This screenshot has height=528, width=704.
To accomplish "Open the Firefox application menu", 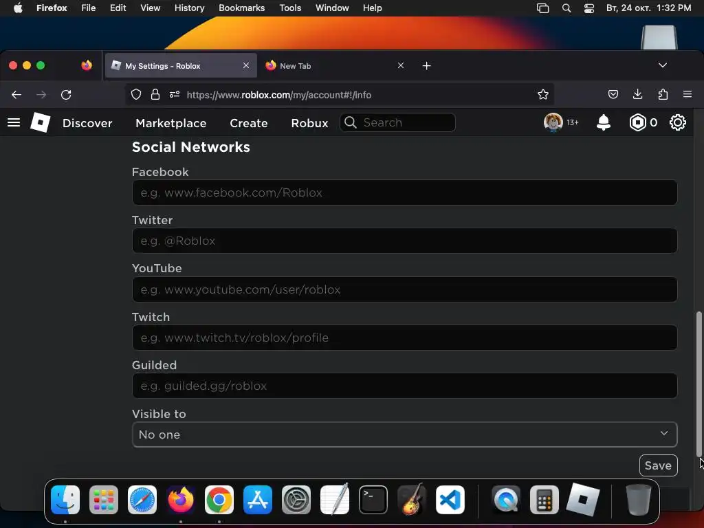I will (687, 94).
